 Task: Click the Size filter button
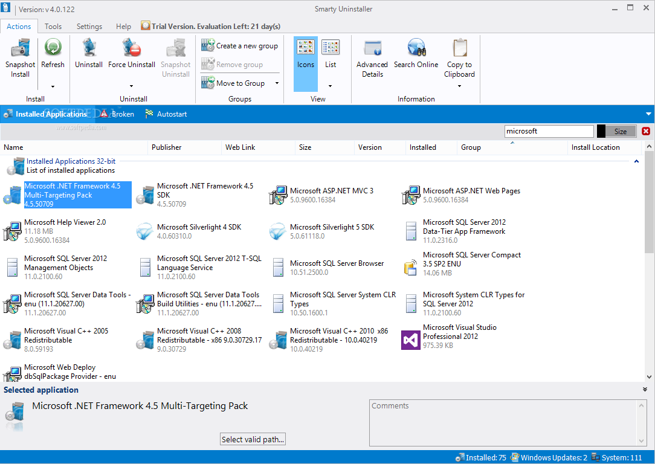[621, 131]
